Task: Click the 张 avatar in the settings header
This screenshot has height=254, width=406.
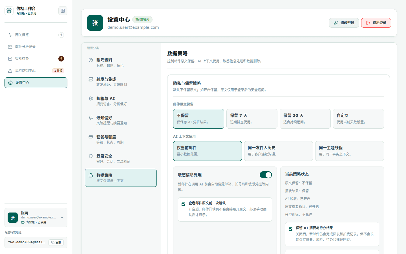Action: point(95,23)
